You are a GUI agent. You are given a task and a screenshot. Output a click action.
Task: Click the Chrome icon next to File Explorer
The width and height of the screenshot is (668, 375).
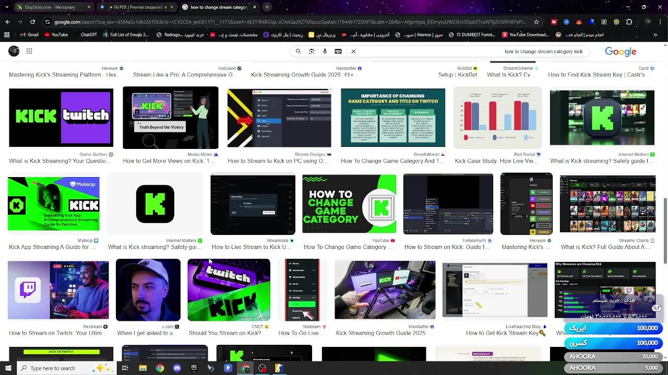160,368
